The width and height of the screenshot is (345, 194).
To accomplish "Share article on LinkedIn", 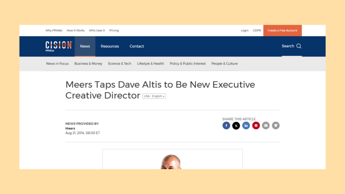I will (x=246, y=126).
